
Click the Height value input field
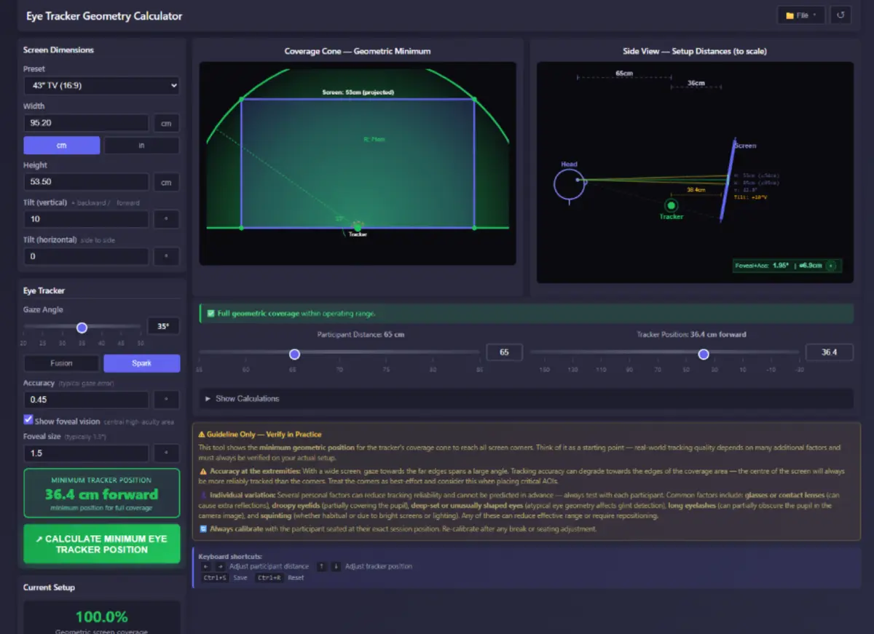click(x=86, y=182)
